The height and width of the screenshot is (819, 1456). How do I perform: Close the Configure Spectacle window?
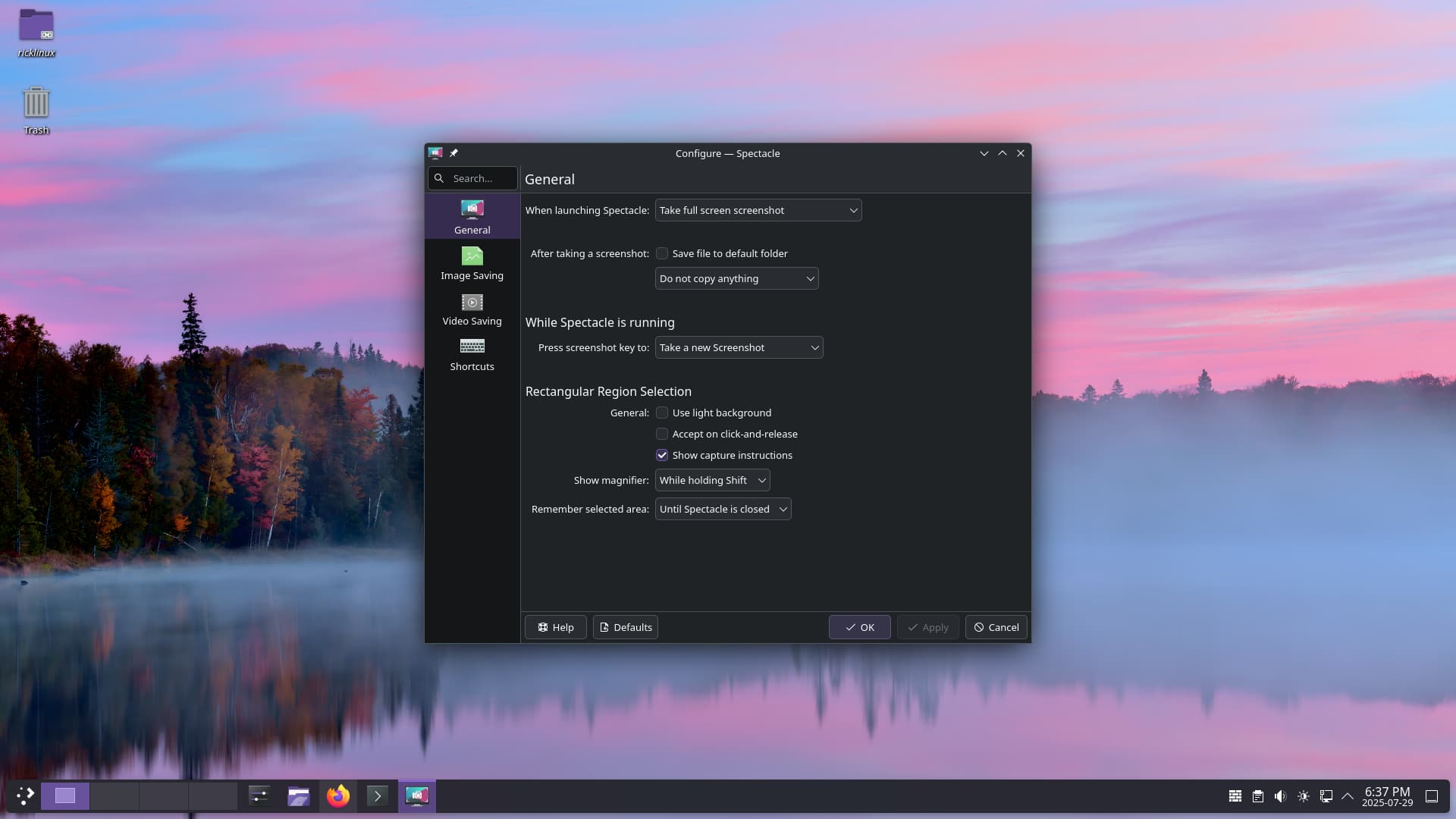[x=1021, y=153]
